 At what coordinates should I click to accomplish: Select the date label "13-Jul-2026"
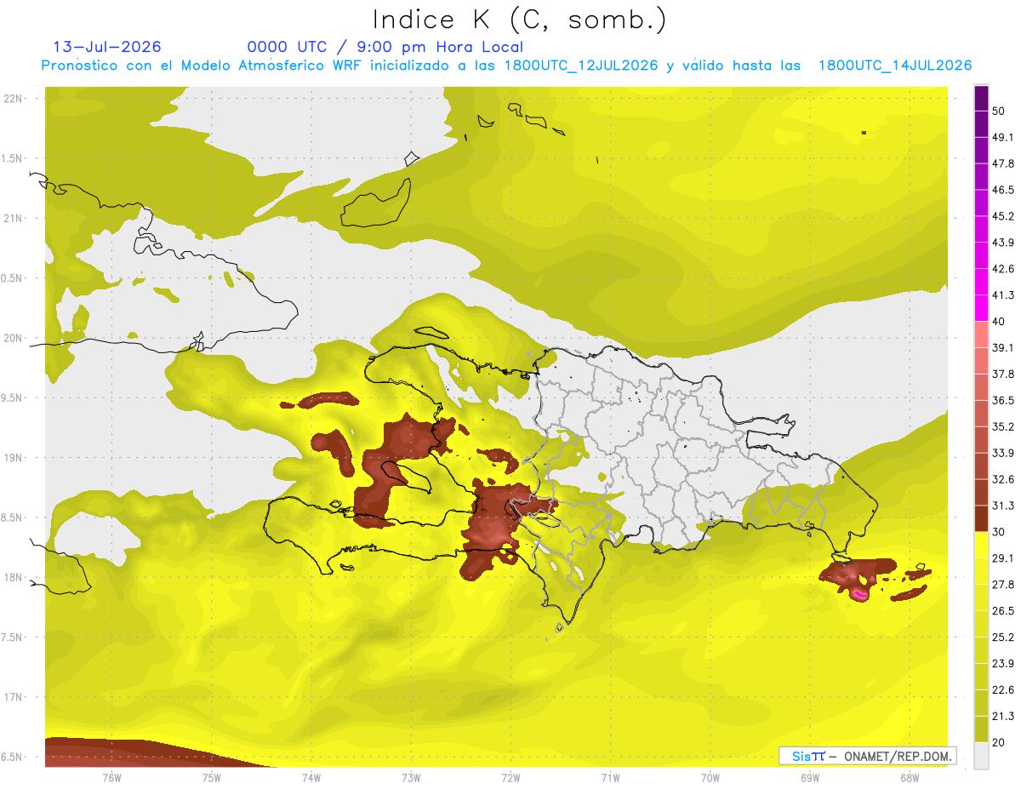pos(107,47)
